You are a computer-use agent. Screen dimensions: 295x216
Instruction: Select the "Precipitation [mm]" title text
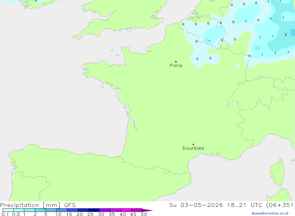30,205
